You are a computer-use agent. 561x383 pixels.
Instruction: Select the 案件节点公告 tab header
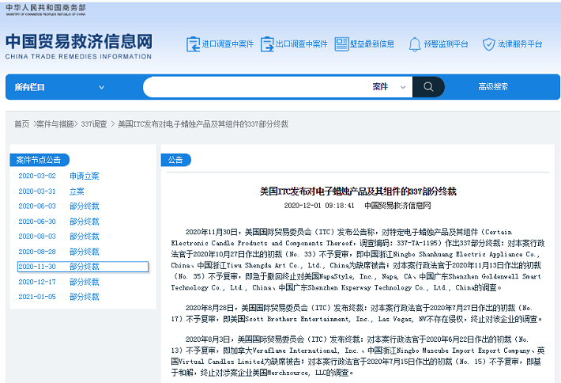(40, 160)
